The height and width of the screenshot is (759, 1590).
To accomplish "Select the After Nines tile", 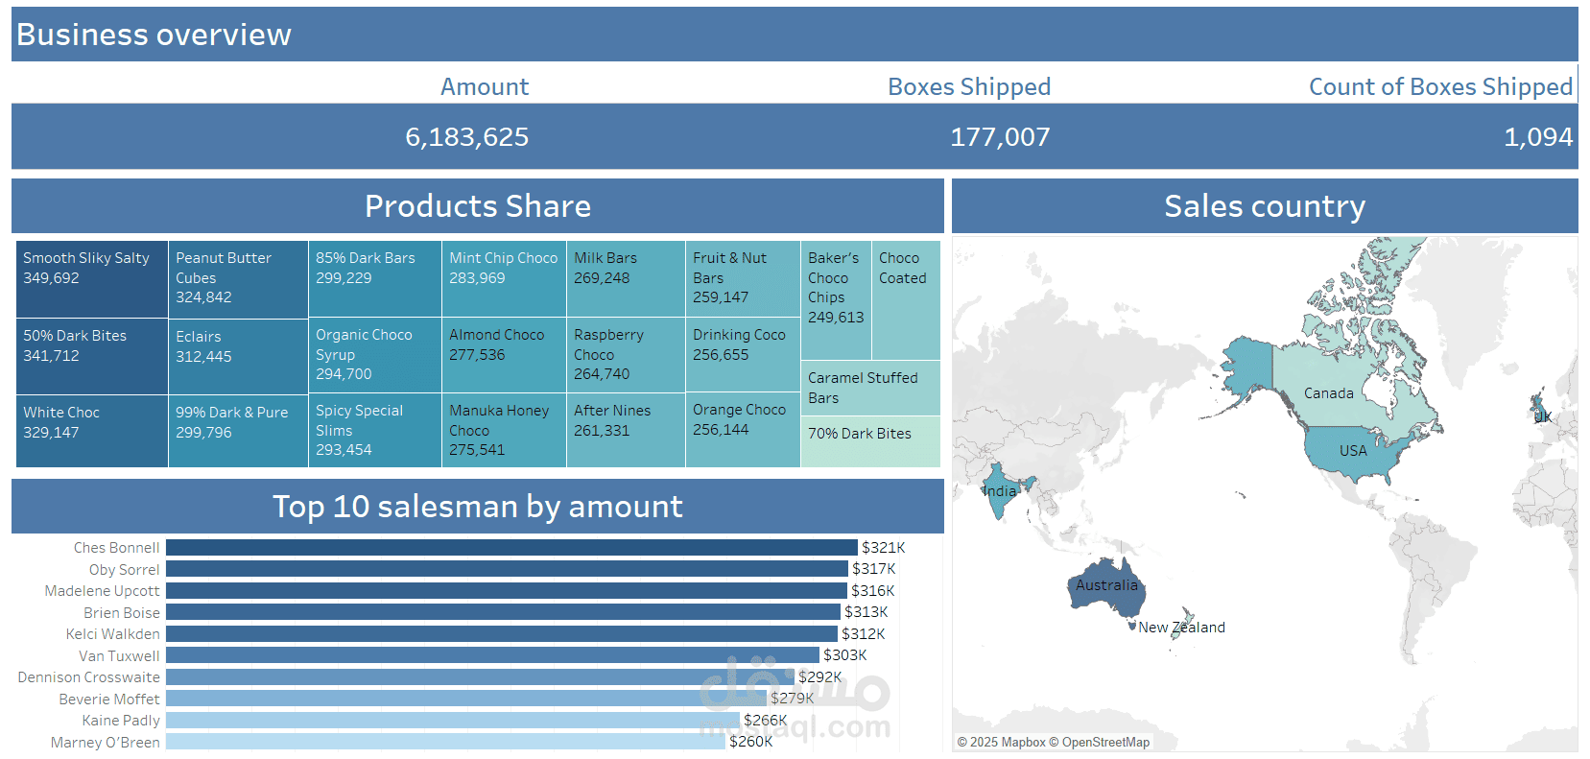I will pyautogui.click(x=626, y=431).
